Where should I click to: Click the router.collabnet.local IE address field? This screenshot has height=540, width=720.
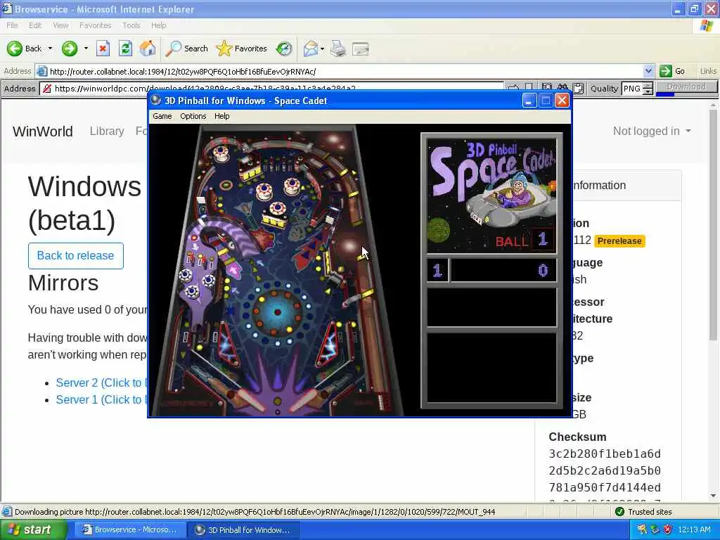tap(345, 71)
